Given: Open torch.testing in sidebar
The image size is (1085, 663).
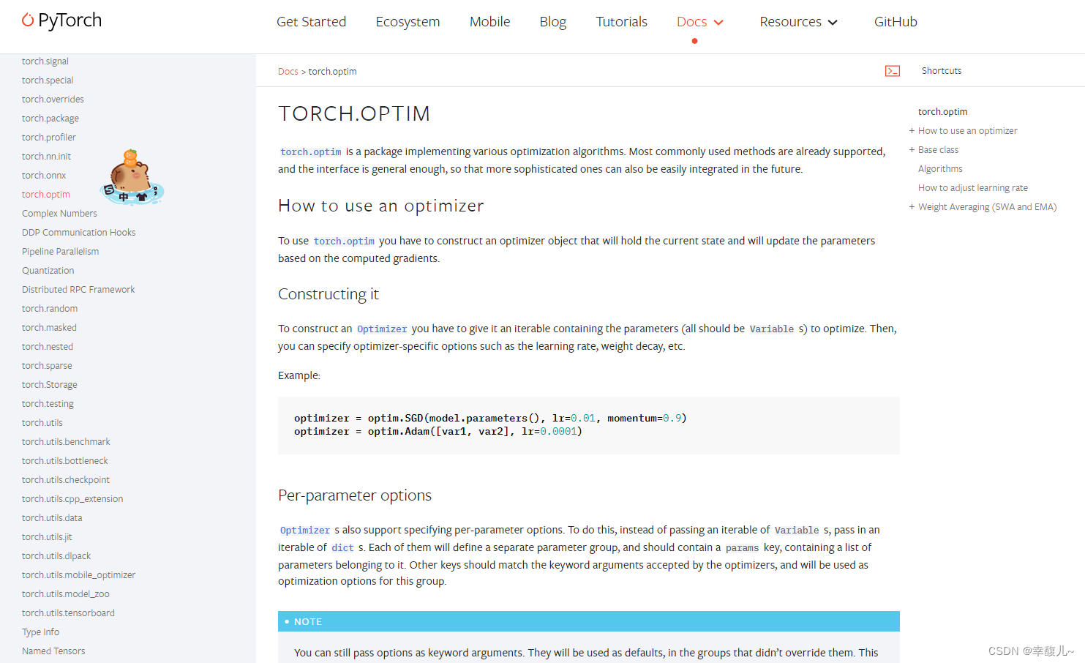Looking at the screenshot, I should point(48,404).
